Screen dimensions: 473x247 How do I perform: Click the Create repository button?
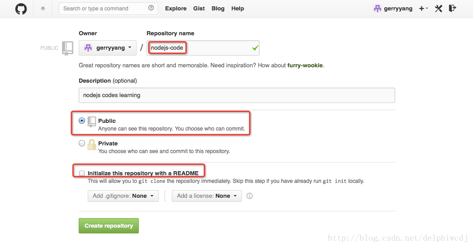click(x=109, y=226)
